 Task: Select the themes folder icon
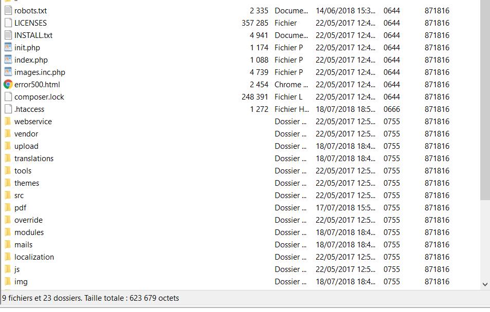[x=8, y=183]
